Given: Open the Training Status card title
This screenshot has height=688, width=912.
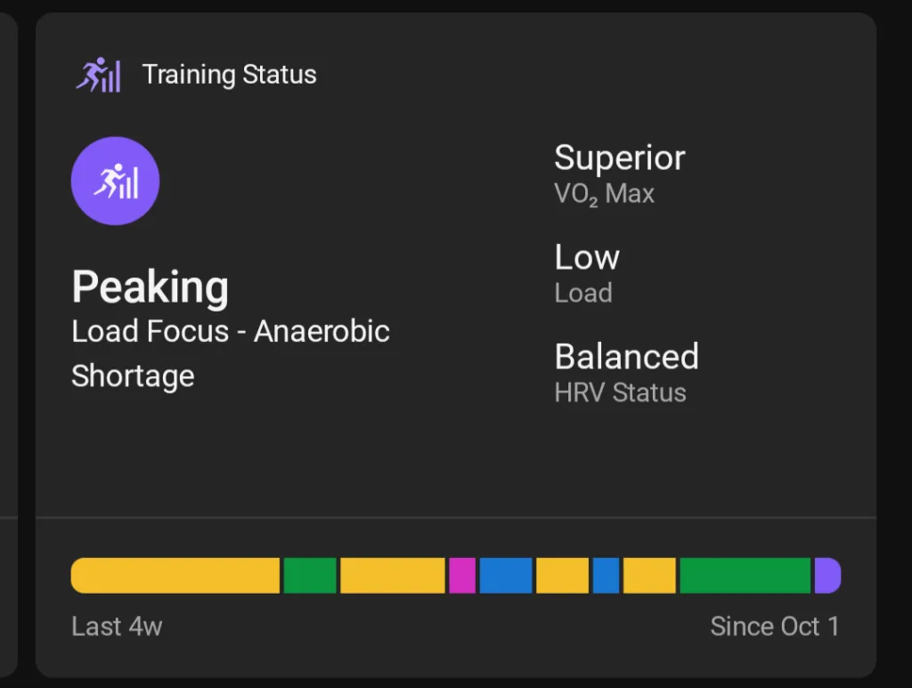Looking at the screenshot, I should pyautogui.click(x=229, y=75).
